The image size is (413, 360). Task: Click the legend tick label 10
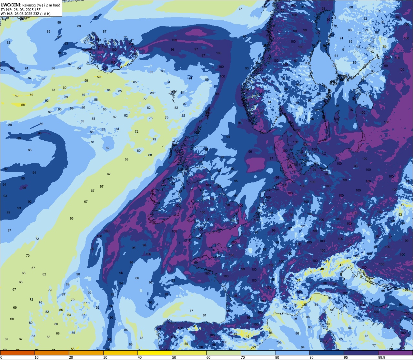[36, 357]
